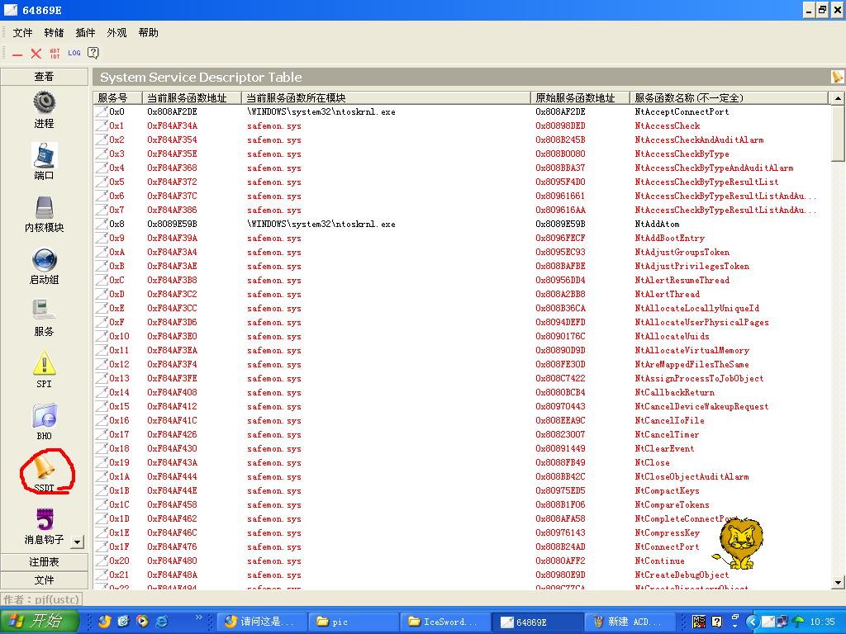Open the 转储 menu
Image resolution: width=846 pixels, height=634 pixels.
click(x=54, y=33)
